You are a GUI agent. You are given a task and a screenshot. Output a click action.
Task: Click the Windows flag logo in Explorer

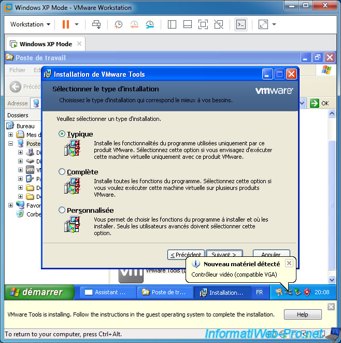click(x=326, y=70)
